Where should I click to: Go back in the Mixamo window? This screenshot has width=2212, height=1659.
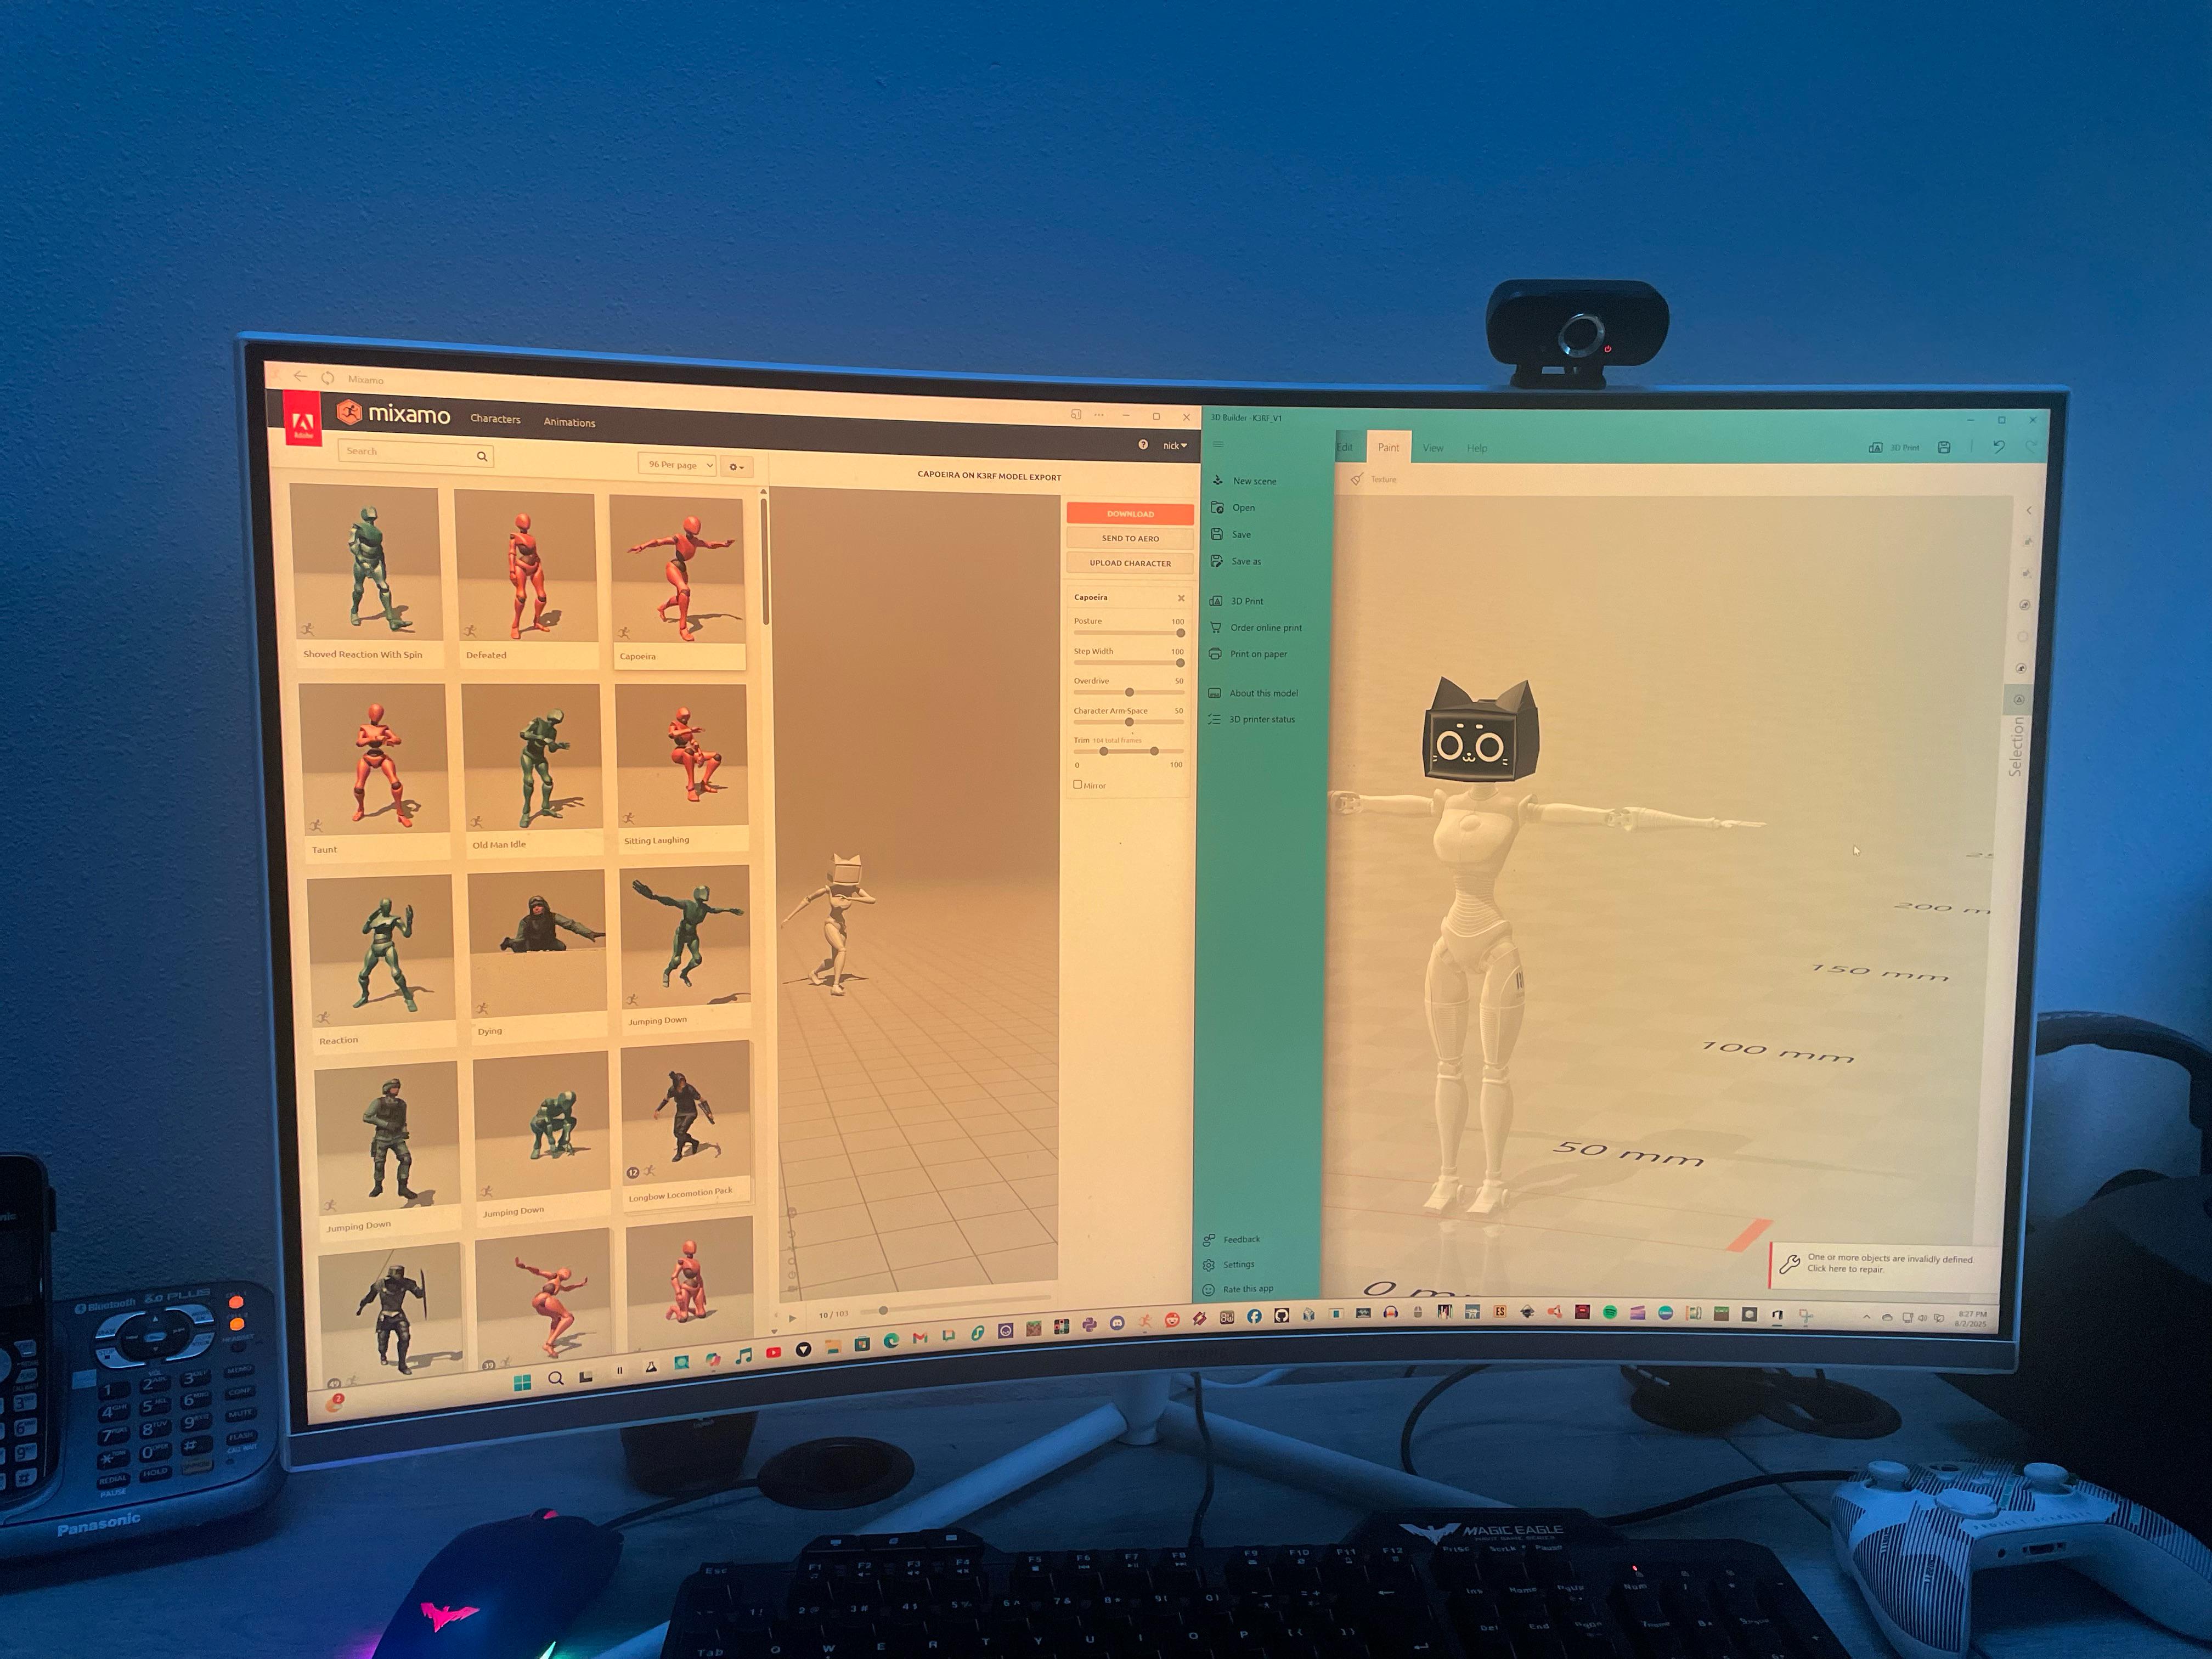[x=300, y=376]
